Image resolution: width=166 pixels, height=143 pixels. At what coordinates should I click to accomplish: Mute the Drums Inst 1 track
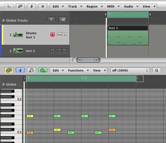[59, 35]
